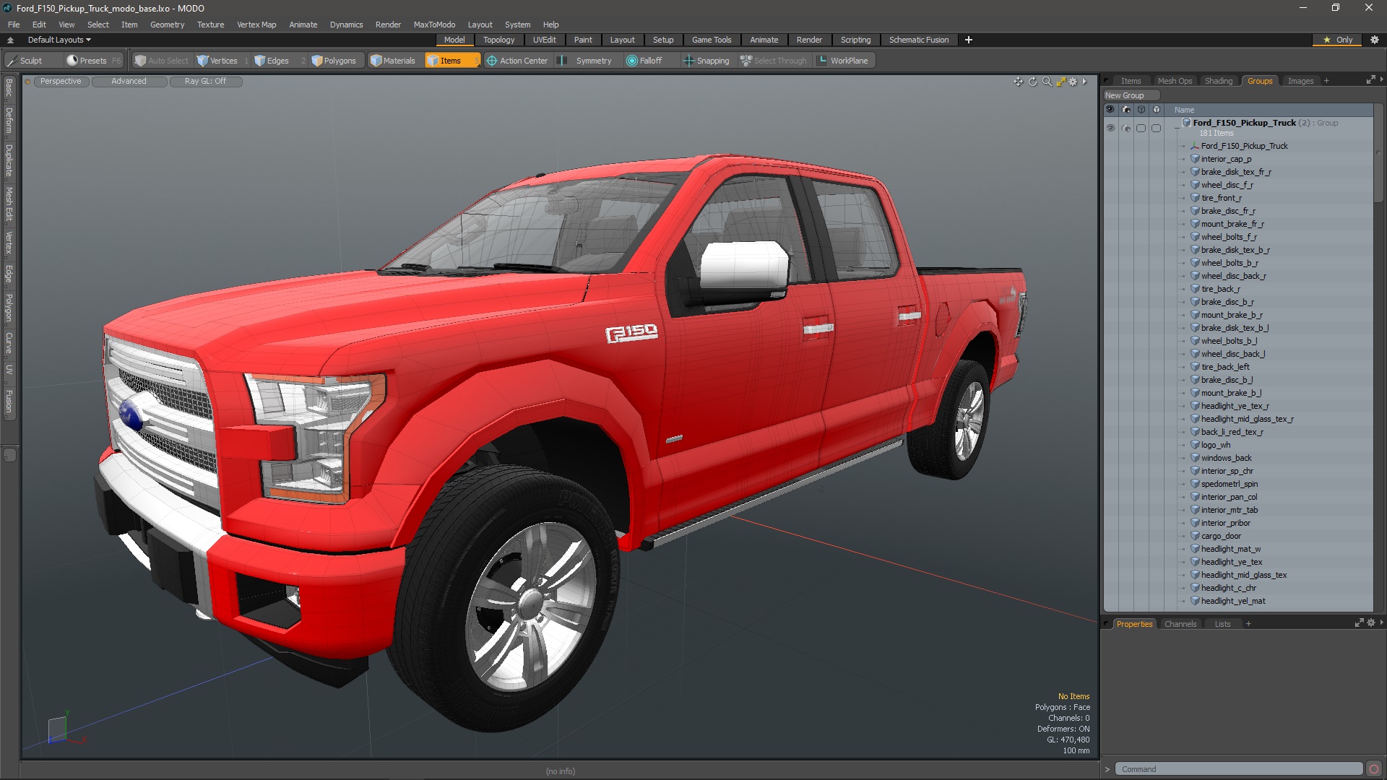Open the Default Layouts dropdown
Image resolution: width=1387 pixels, height=780 pixels.
[59, 40]
